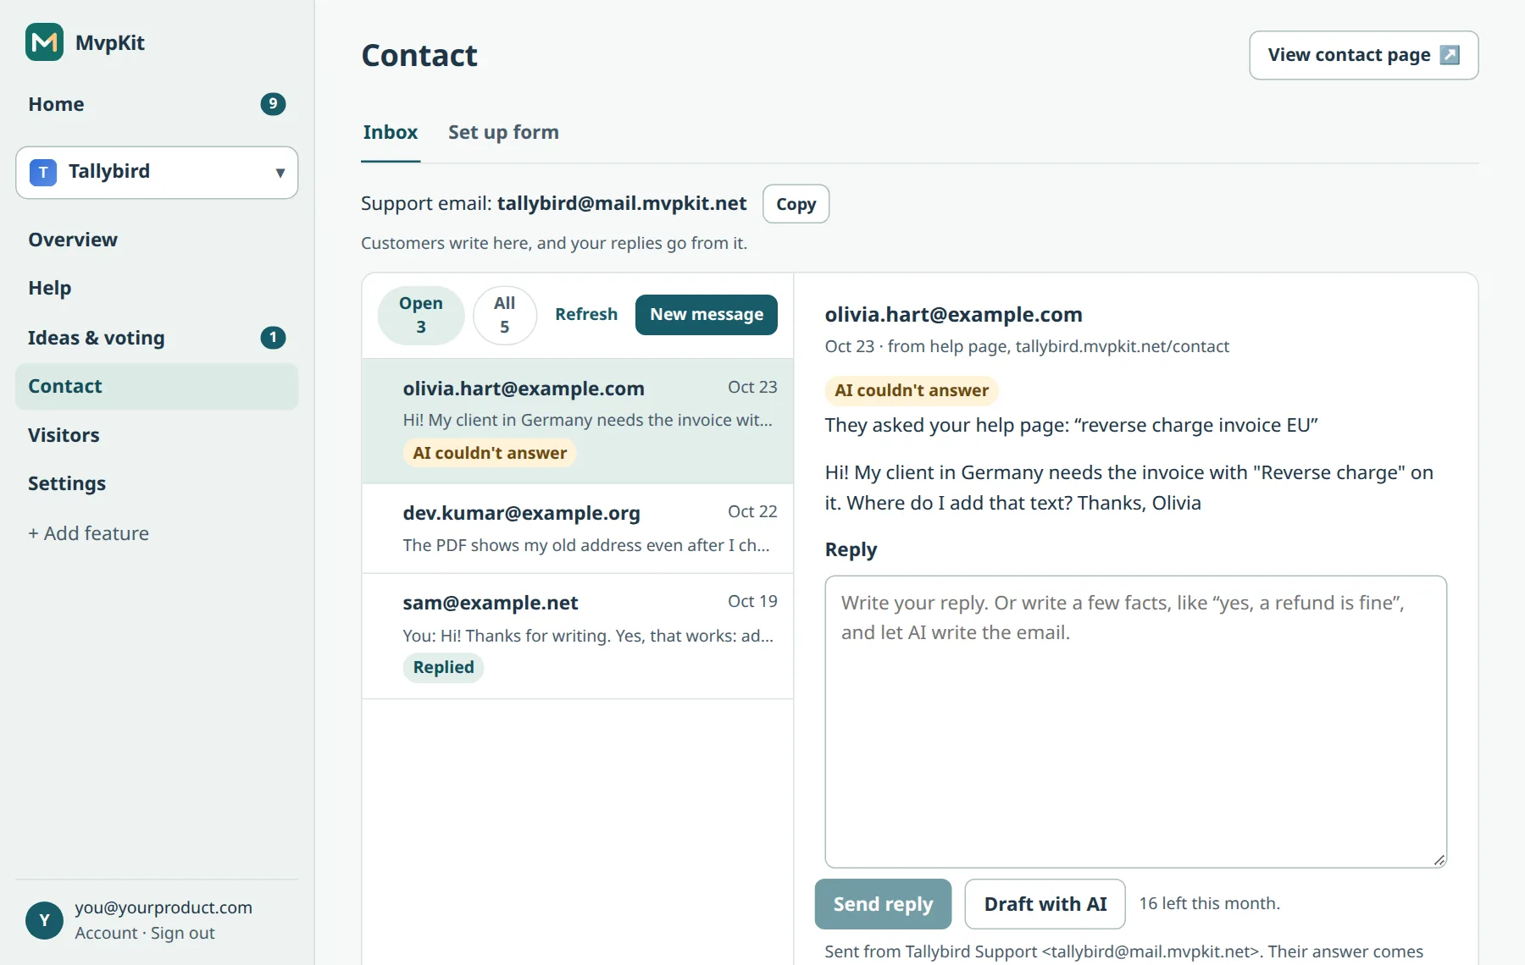
Task: Click the '16 left this month.' text
Action: coord(1209,904)
